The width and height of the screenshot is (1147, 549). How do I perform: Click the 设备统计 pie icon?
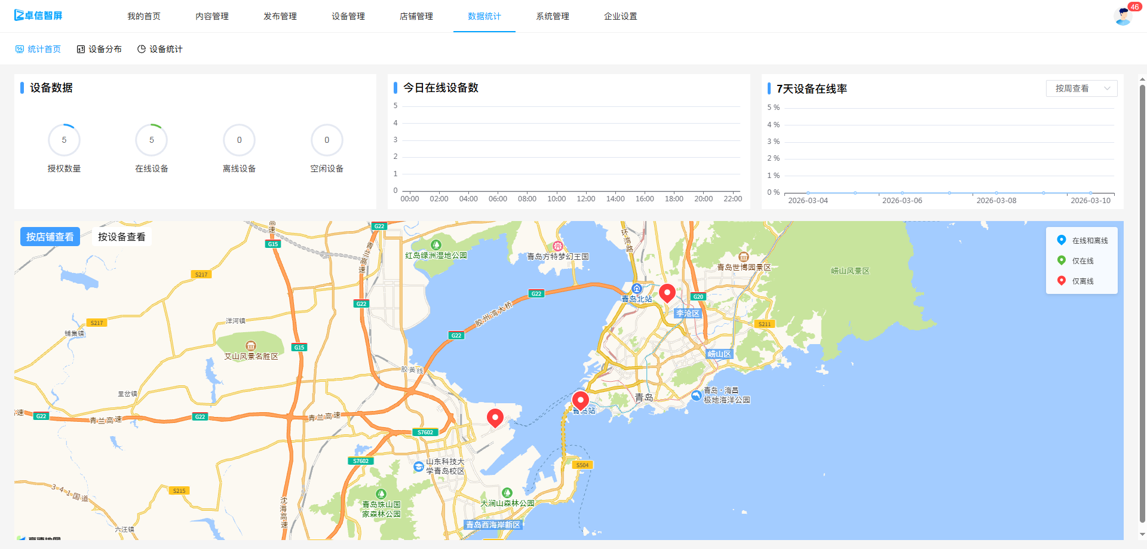point(142,49)
